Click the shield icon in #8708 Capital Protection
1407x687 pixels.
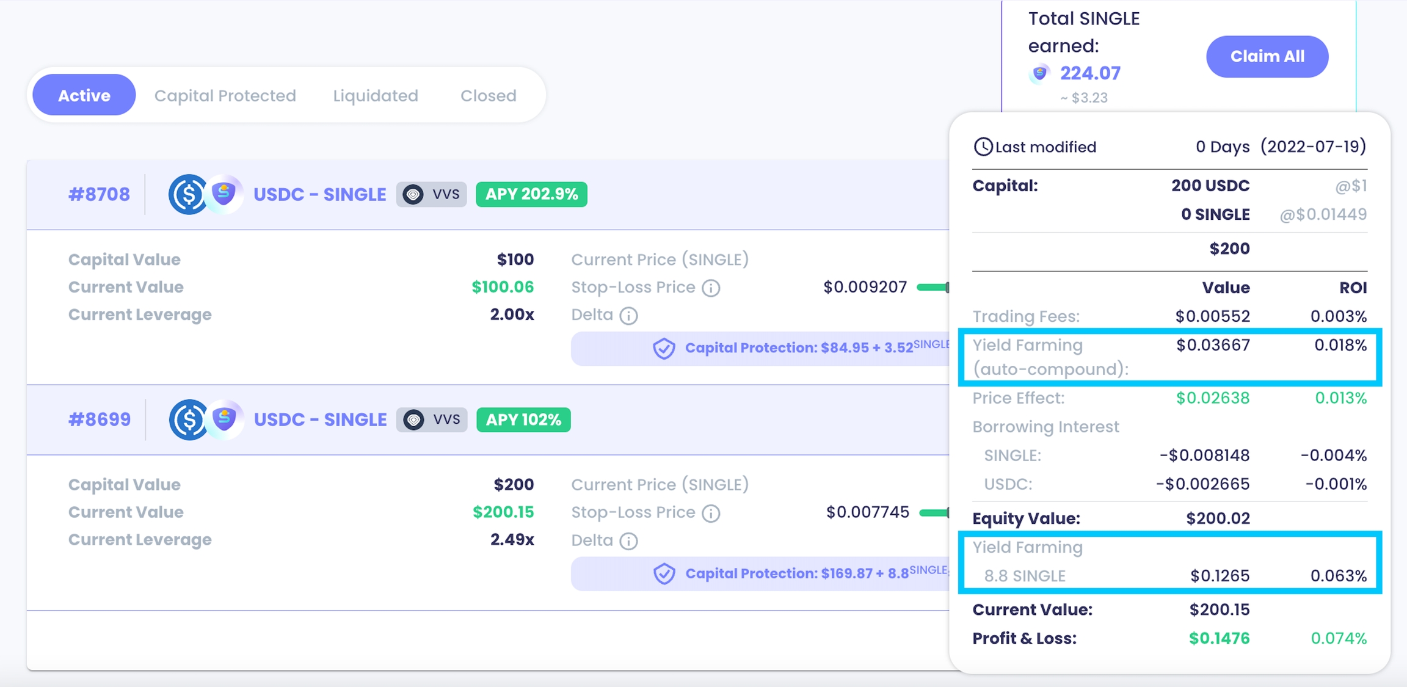pos(664,349)
